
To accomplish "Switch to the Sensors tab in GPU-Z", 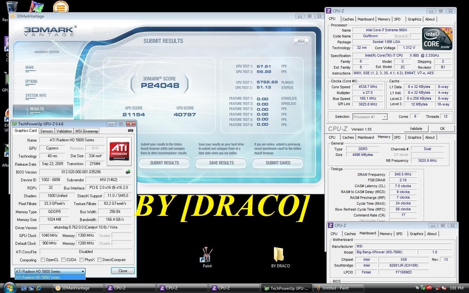I will [x=47, y=131].
